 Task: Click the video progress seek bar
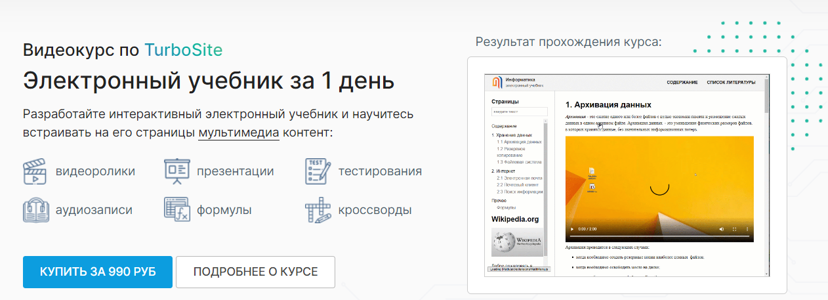(x=656, y=236)
